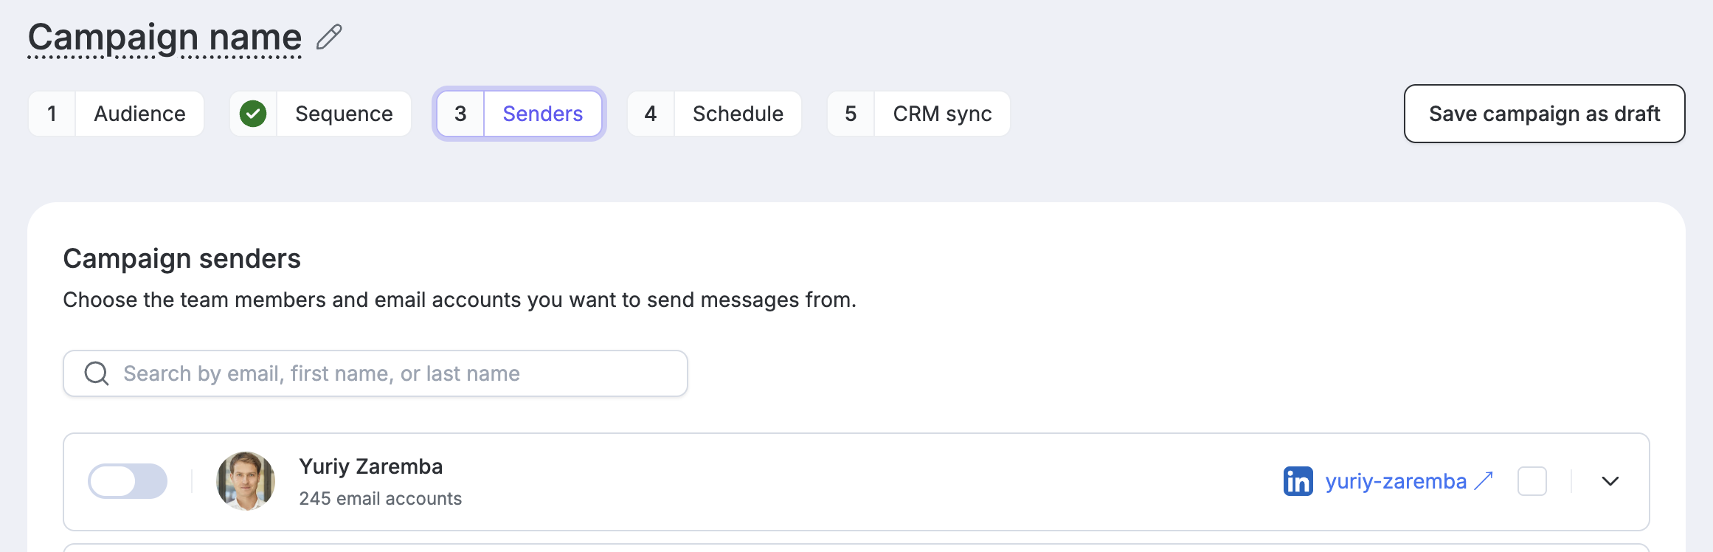Viewport: 1713px width, 552px height.
Task: Save campaign as draft
Action: [x=1544, y=114]
